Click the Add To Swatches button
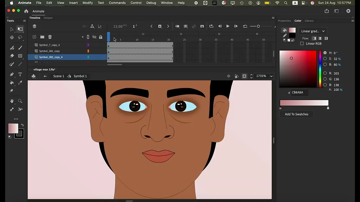 [x=296, y=114]
